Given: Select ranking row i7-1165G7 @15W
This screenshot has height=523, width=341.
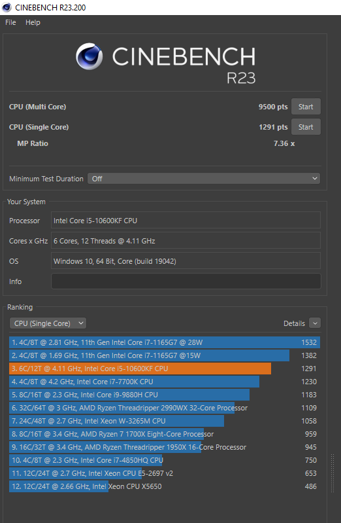Looking at the screenshot, I should coord(165,355).
